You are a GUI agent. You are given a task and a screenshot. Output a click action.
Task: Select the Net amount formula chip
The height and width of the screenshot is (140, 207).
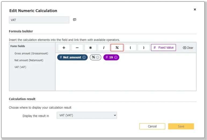tap(72, 57)
